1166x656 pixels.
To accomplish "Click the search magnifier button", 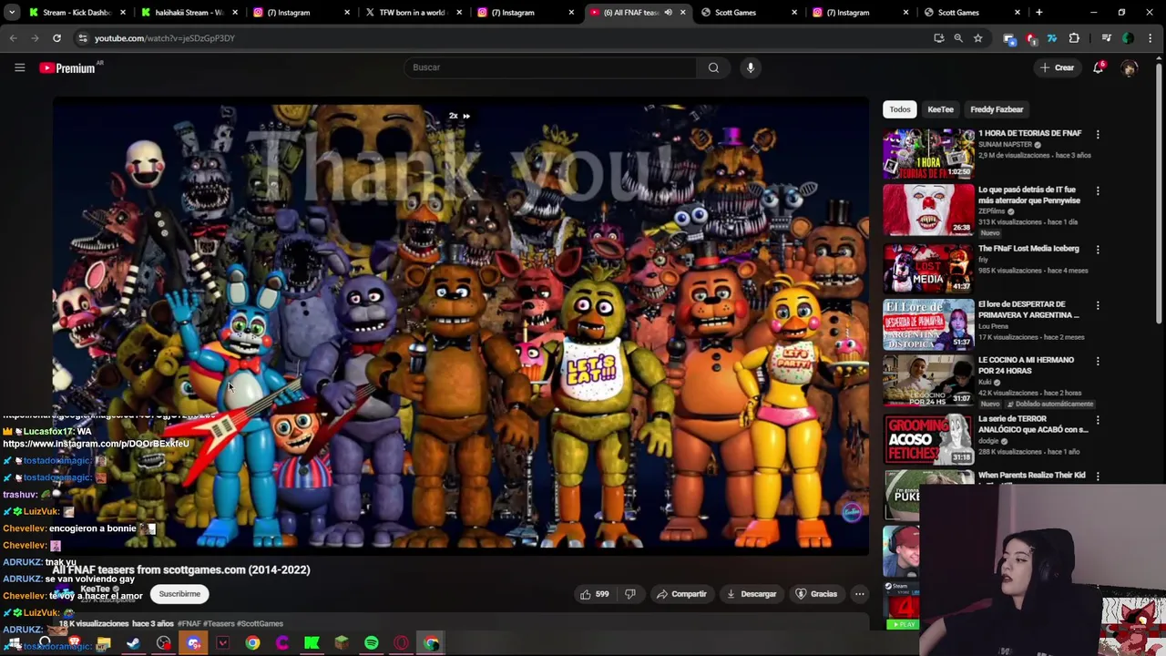I will [713, 67].
